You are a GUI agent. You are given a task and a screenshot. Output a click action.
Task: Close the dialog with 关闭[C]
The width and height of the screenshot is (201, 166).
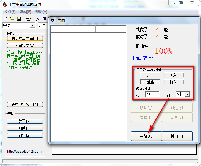[177, 136]
